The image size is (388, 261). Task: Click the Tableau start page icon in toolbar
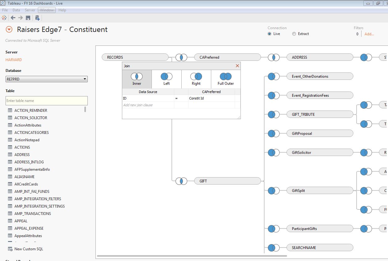point(4,18)
